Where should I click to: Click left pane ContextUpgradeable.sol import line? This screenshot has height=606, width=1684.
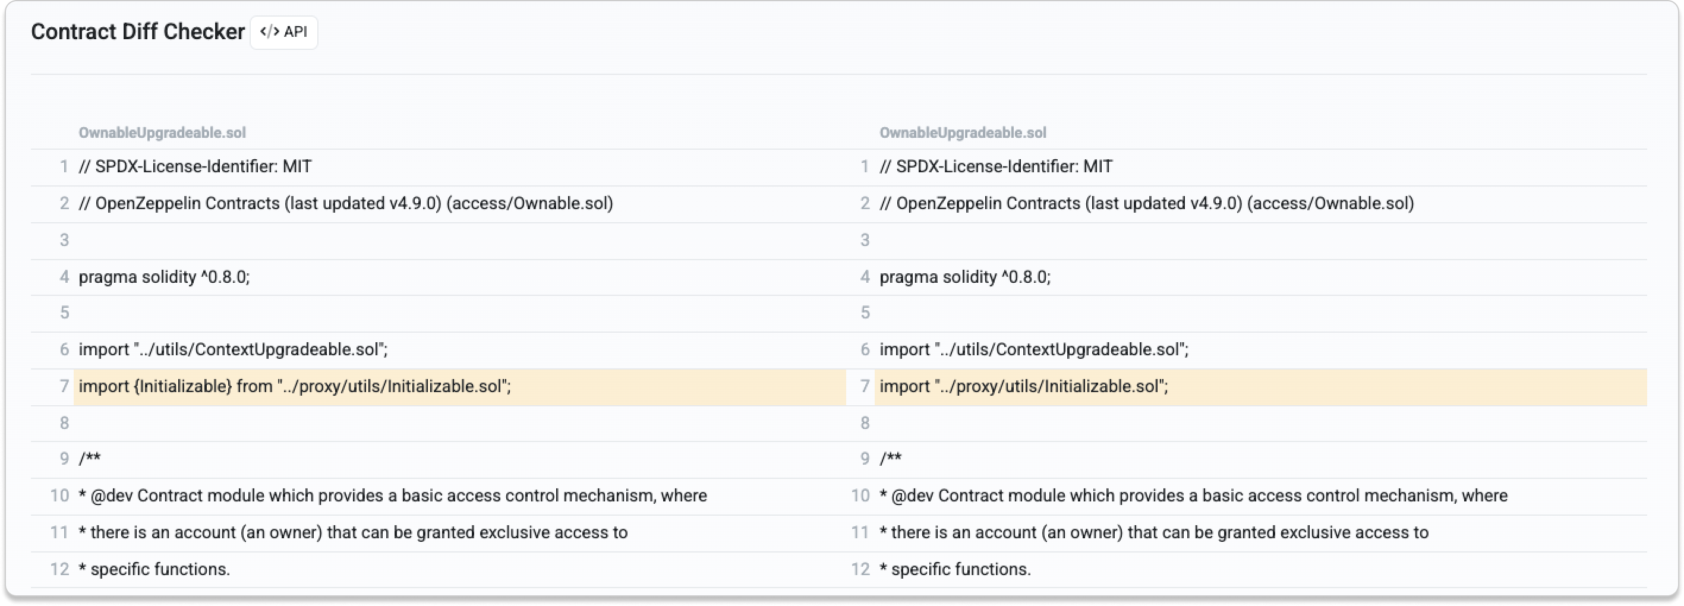(233, 350)
